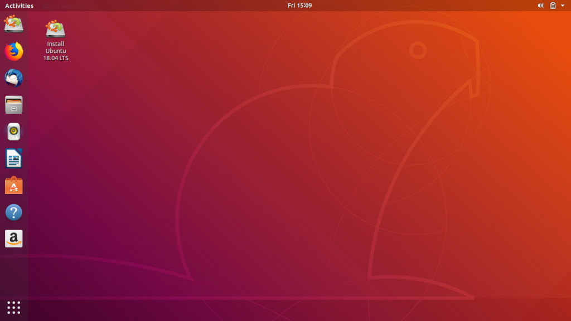This screenshot has height=321, width=571.
Task: Click the battery status icon in top bar
Action: pyautogui.click(x=553, y=6)
